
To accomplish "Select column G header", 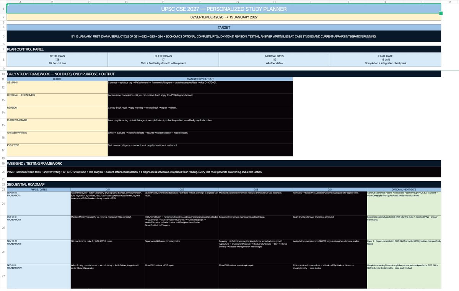I will (237, 2).
